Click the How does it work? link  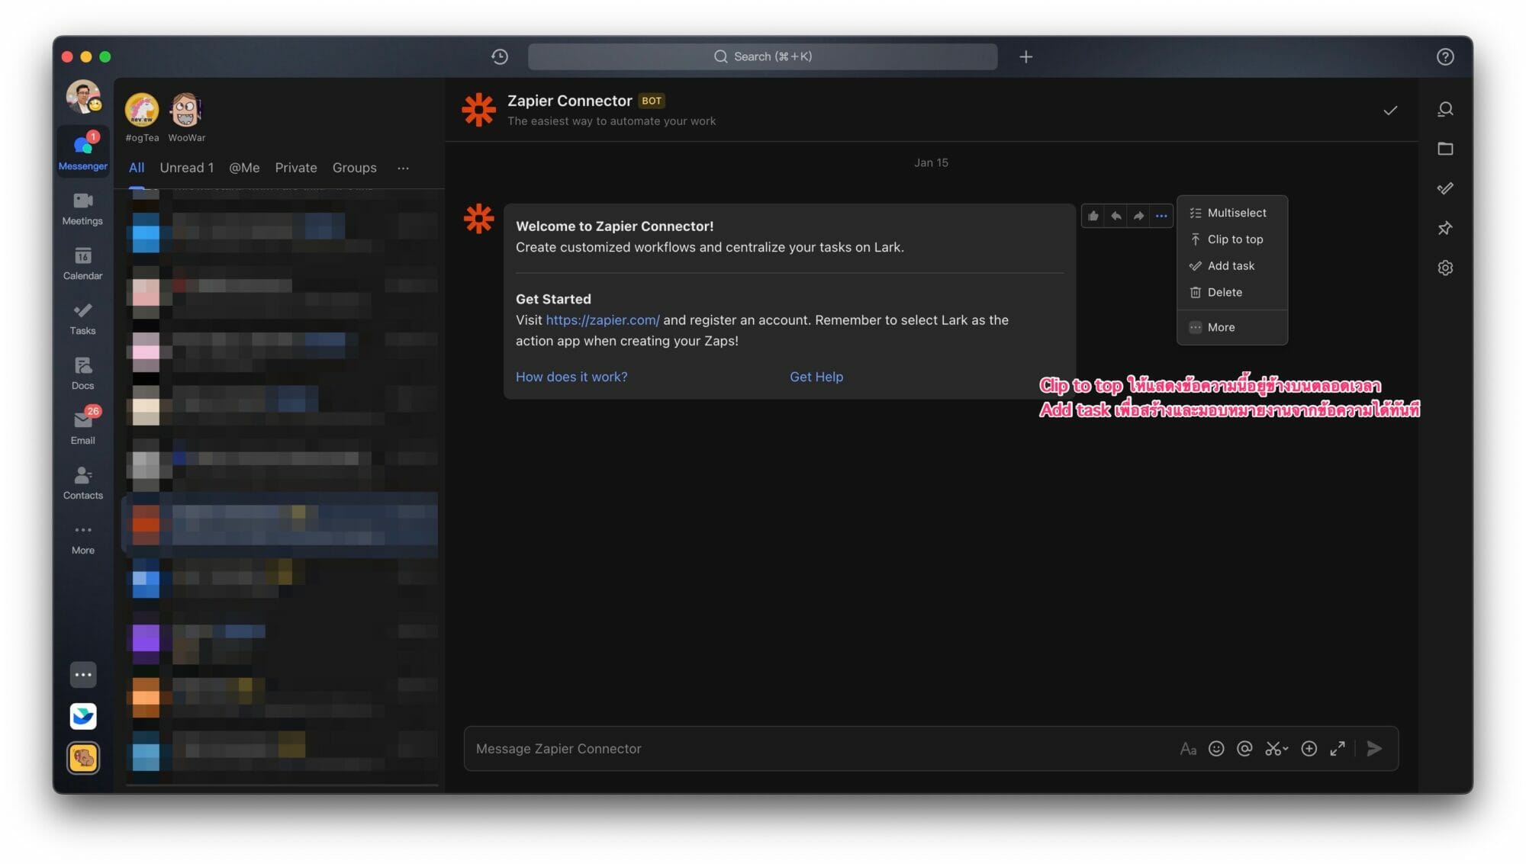click(571, 377)
